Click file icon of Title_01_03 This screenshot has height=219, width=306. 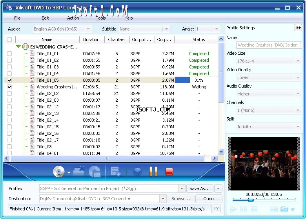pyautogui.click(x=32, y=67)
